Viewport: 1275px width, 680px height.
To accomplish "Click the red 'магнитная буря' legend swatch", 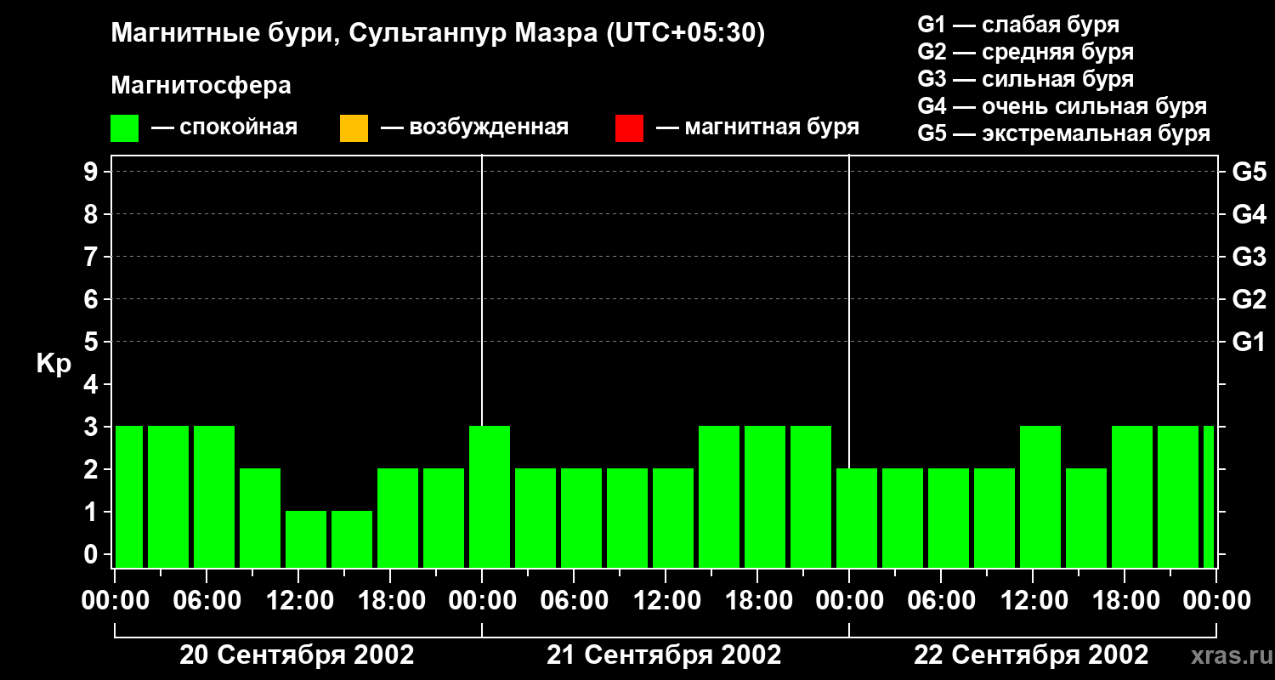I will 629,128.
